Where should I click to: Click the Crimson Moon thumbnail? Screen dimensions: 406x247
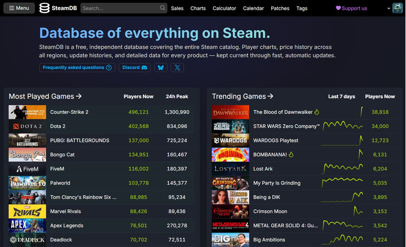tap(231, 211)
